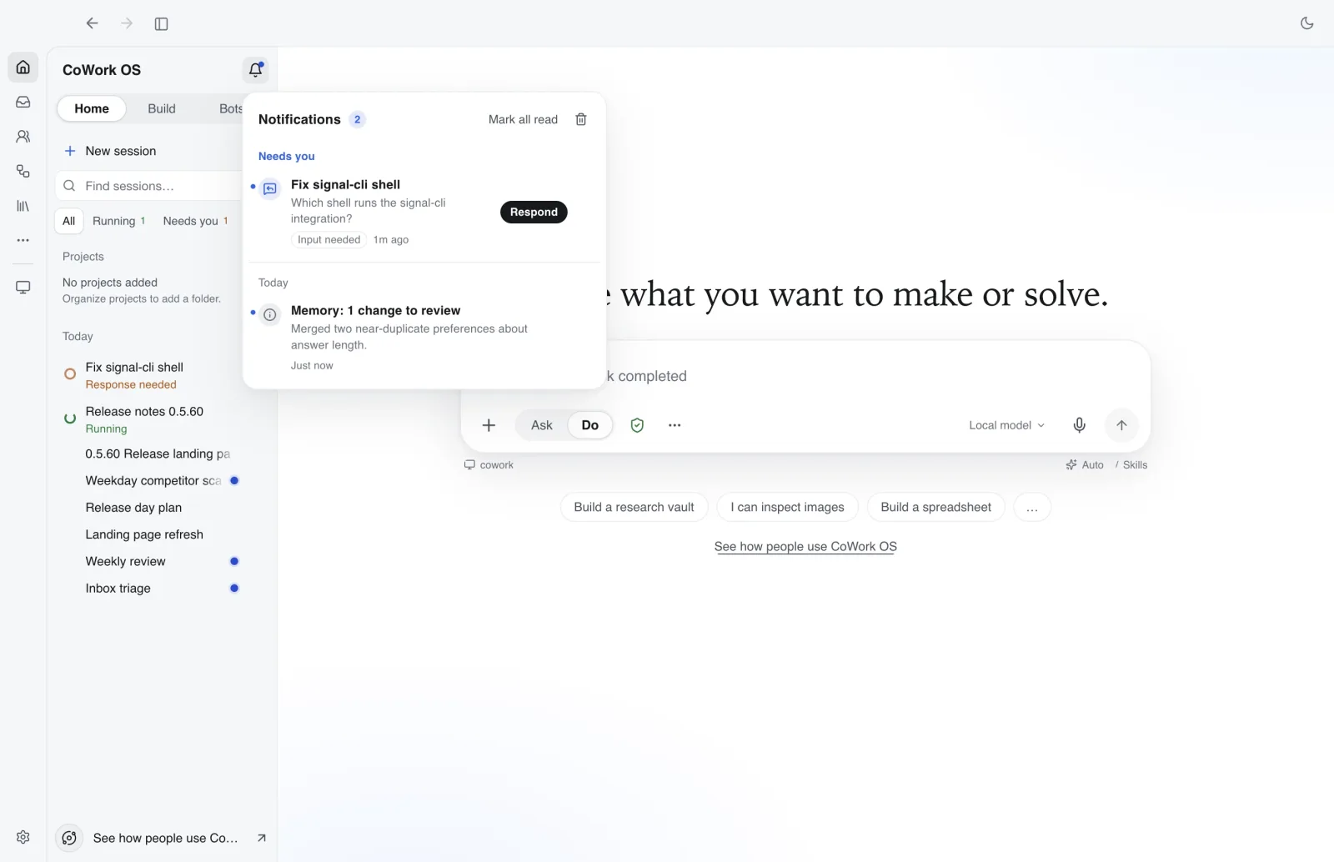Filter sessions by All

click(x=68, y=221)
